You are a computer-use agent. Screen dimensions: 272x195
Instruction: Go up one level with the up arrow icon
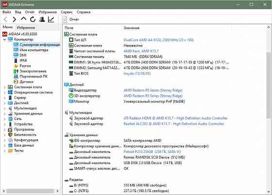point(23,19)
